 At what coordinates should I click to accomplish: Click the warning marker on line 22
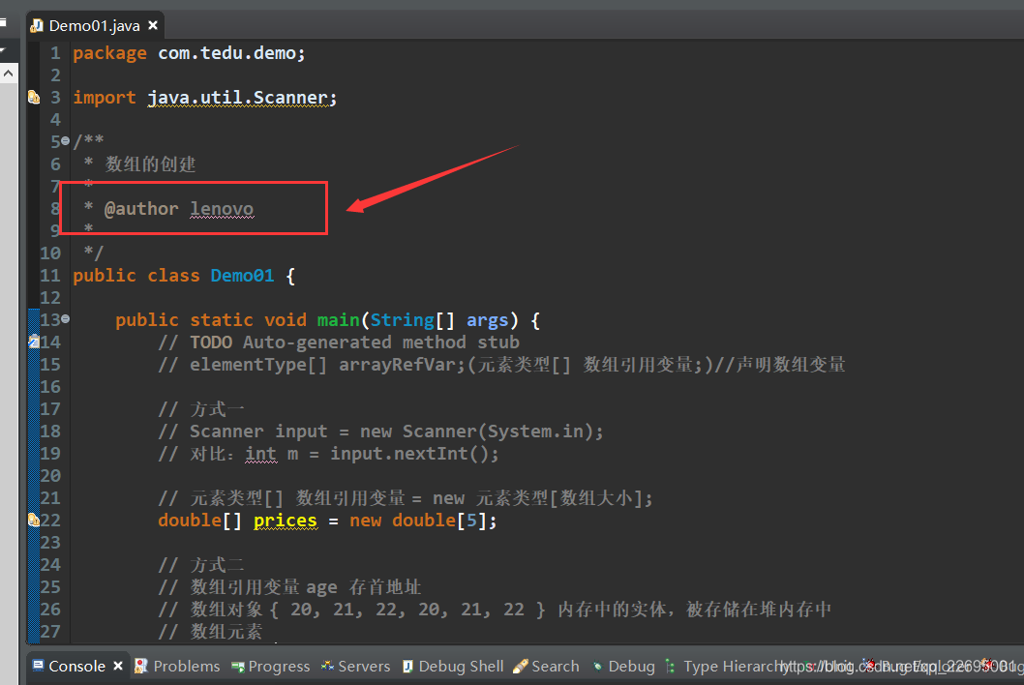point(34,520)
